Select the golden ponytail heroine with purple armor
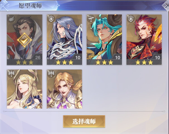The image size is (169, 134). tap(64, 89)
